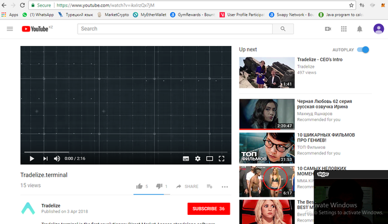
Task: Open the GymRewards bookmark
Action: (x=193, y=15)
